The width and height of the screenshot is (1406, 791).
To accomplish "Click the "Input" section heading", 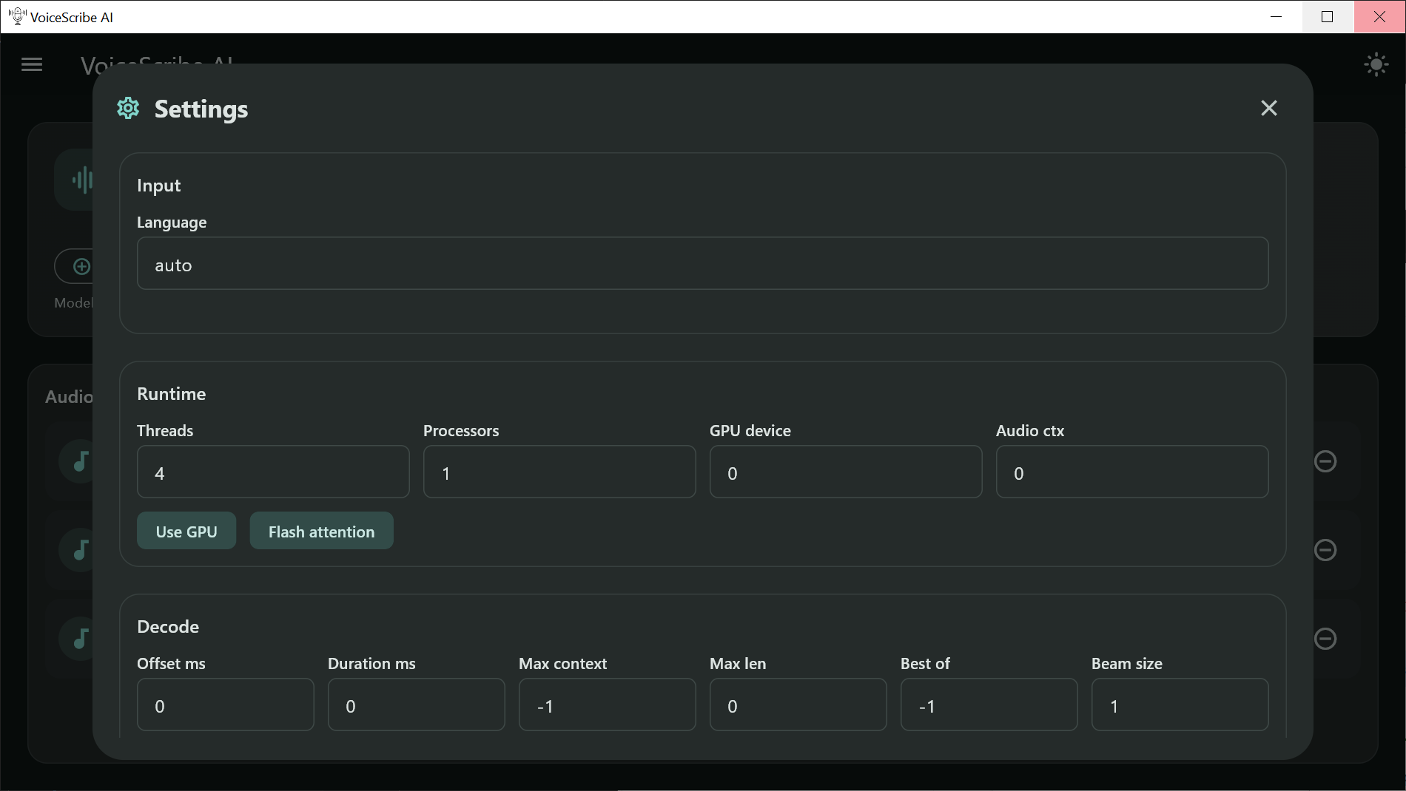I will click(x=158, y=186).
